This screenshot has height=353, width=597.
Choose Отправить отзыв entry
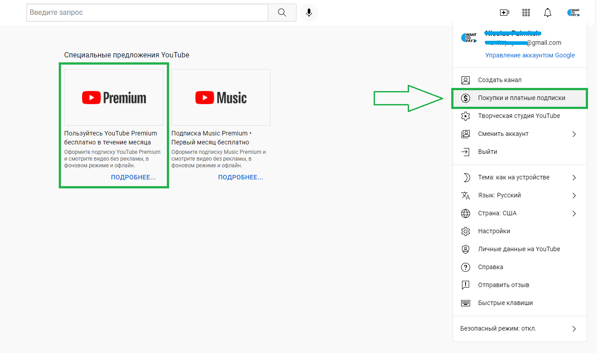coord(520,285)
